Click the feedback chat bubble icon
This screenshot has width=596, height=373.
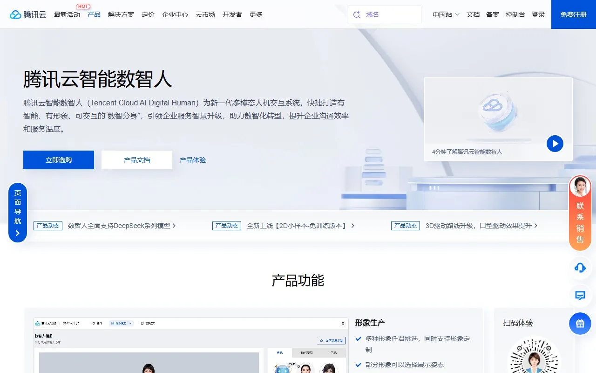point(580,296)
